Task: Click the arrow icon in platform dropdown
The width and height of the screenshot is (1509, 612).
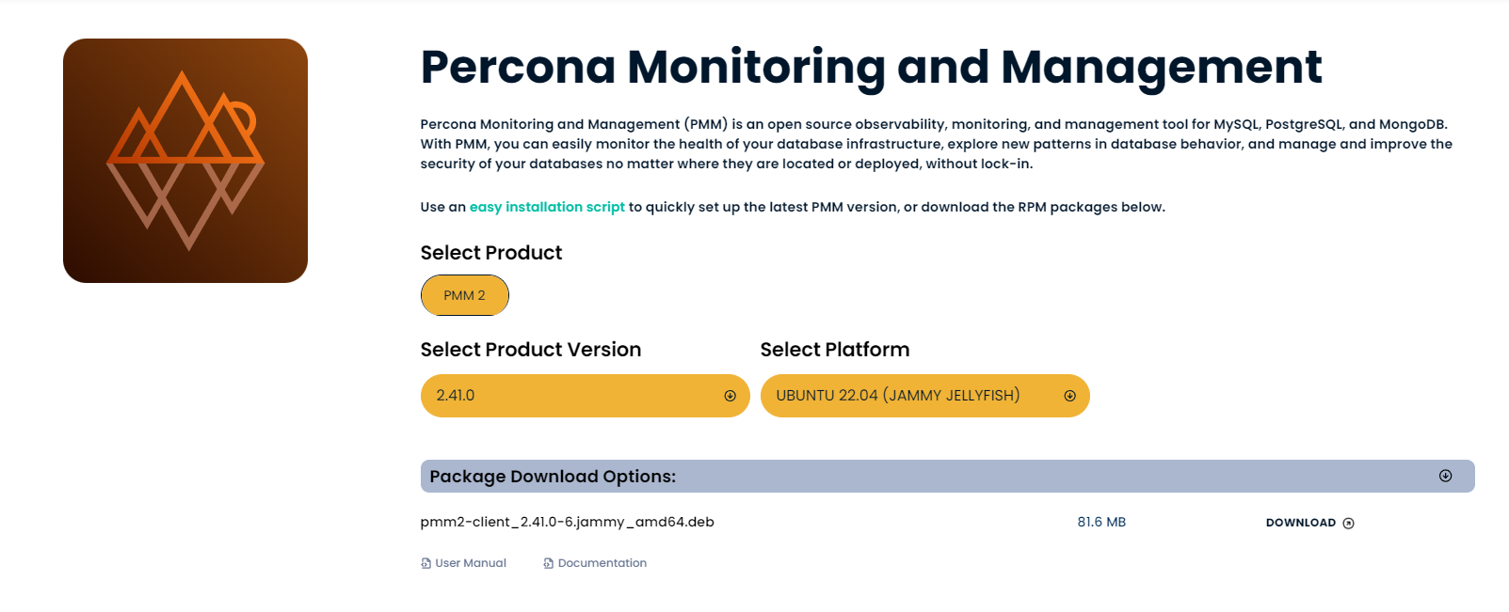Action: pos(1069,396)
